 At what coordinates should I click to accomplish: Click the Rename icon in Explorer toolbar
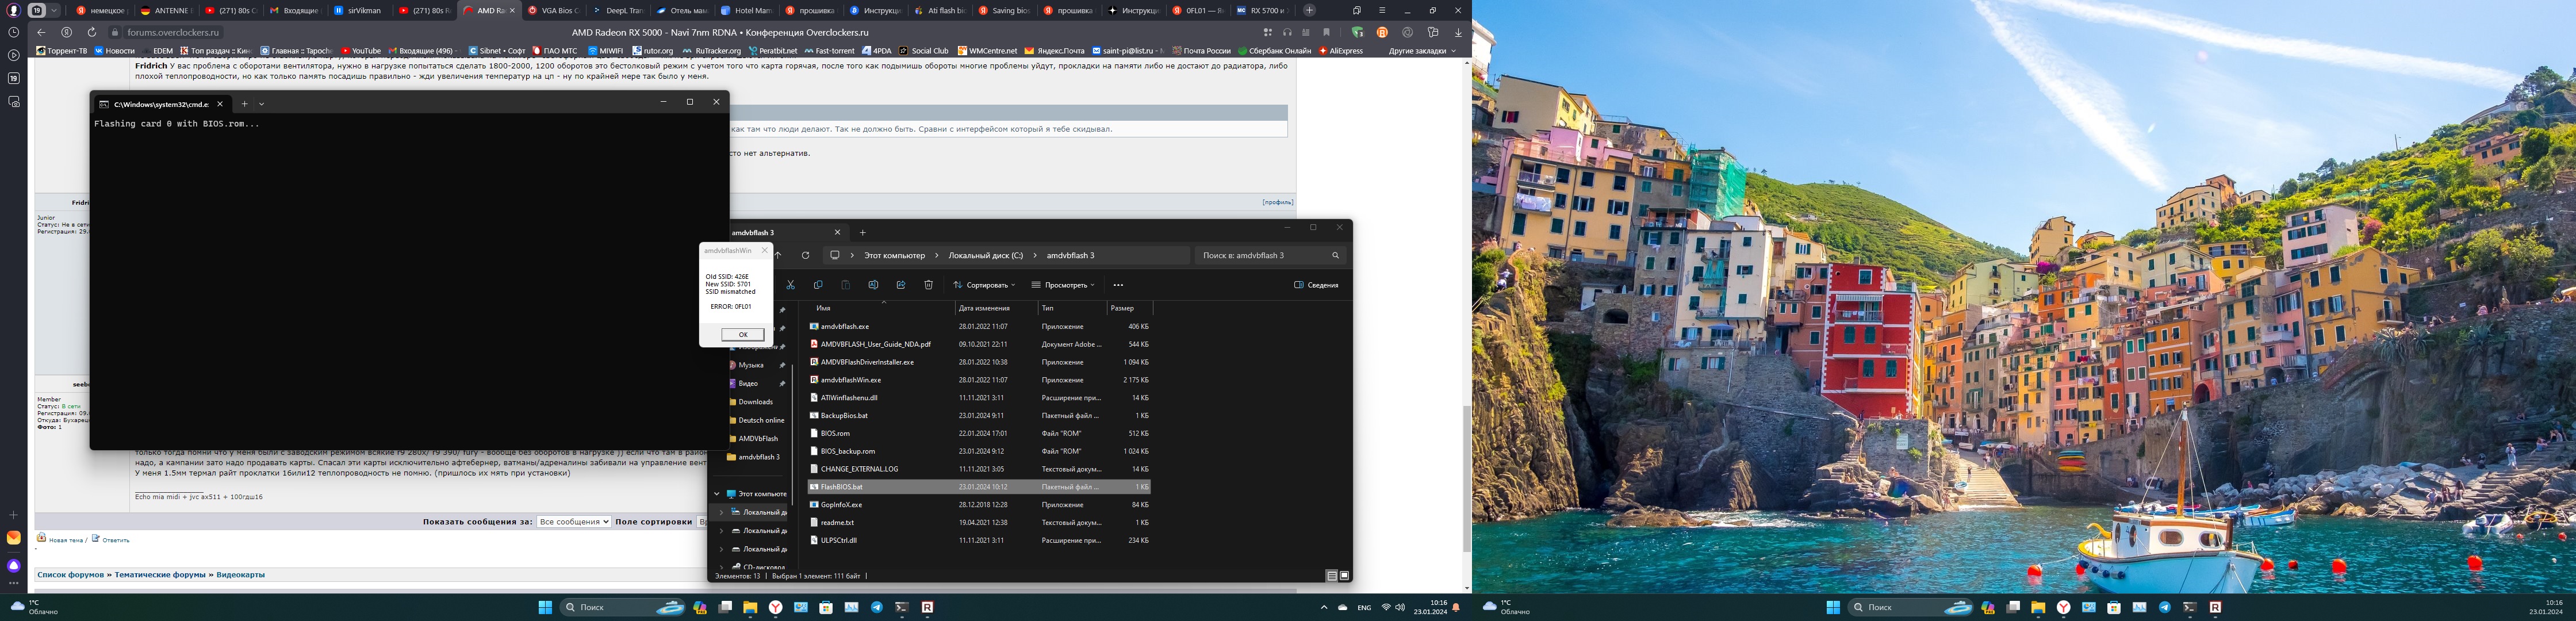tap(873, 285)
